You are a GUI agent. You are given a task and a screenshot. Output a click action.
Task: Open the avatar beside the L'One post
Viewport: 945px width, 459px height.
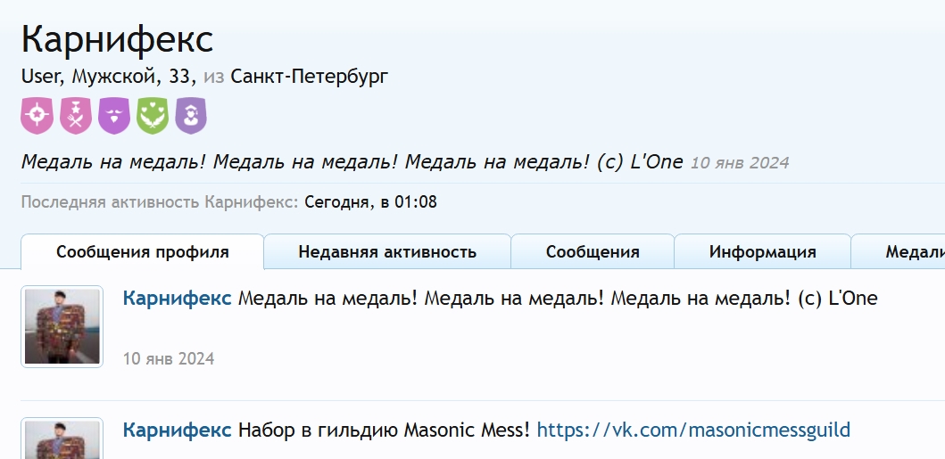click(x=62, y=327)
